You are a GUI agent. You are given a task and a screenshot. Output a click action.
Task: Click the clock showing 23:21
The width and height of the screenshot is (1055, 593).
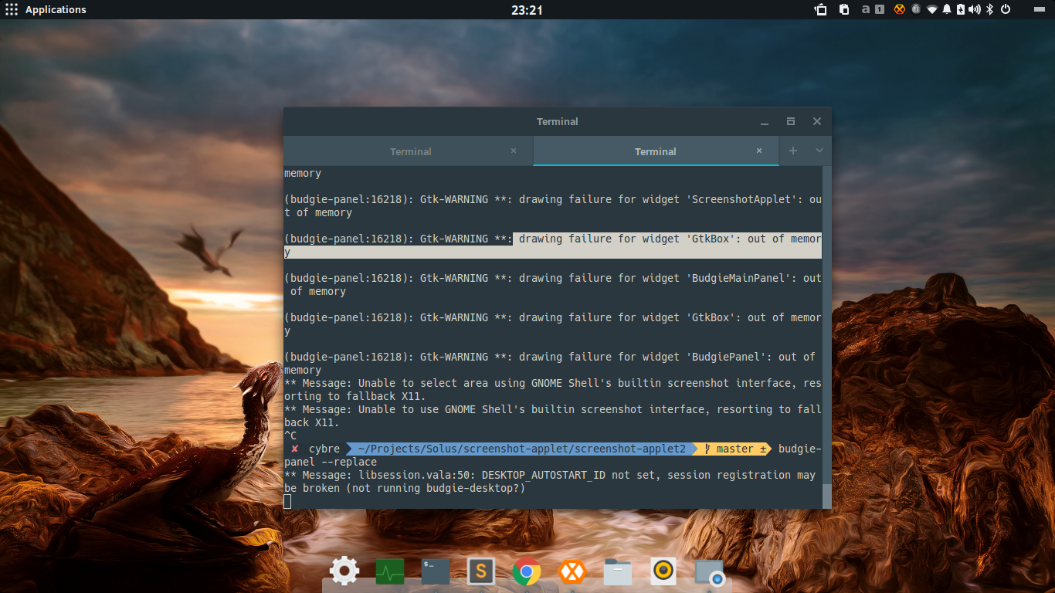click(x=527, y=10)
